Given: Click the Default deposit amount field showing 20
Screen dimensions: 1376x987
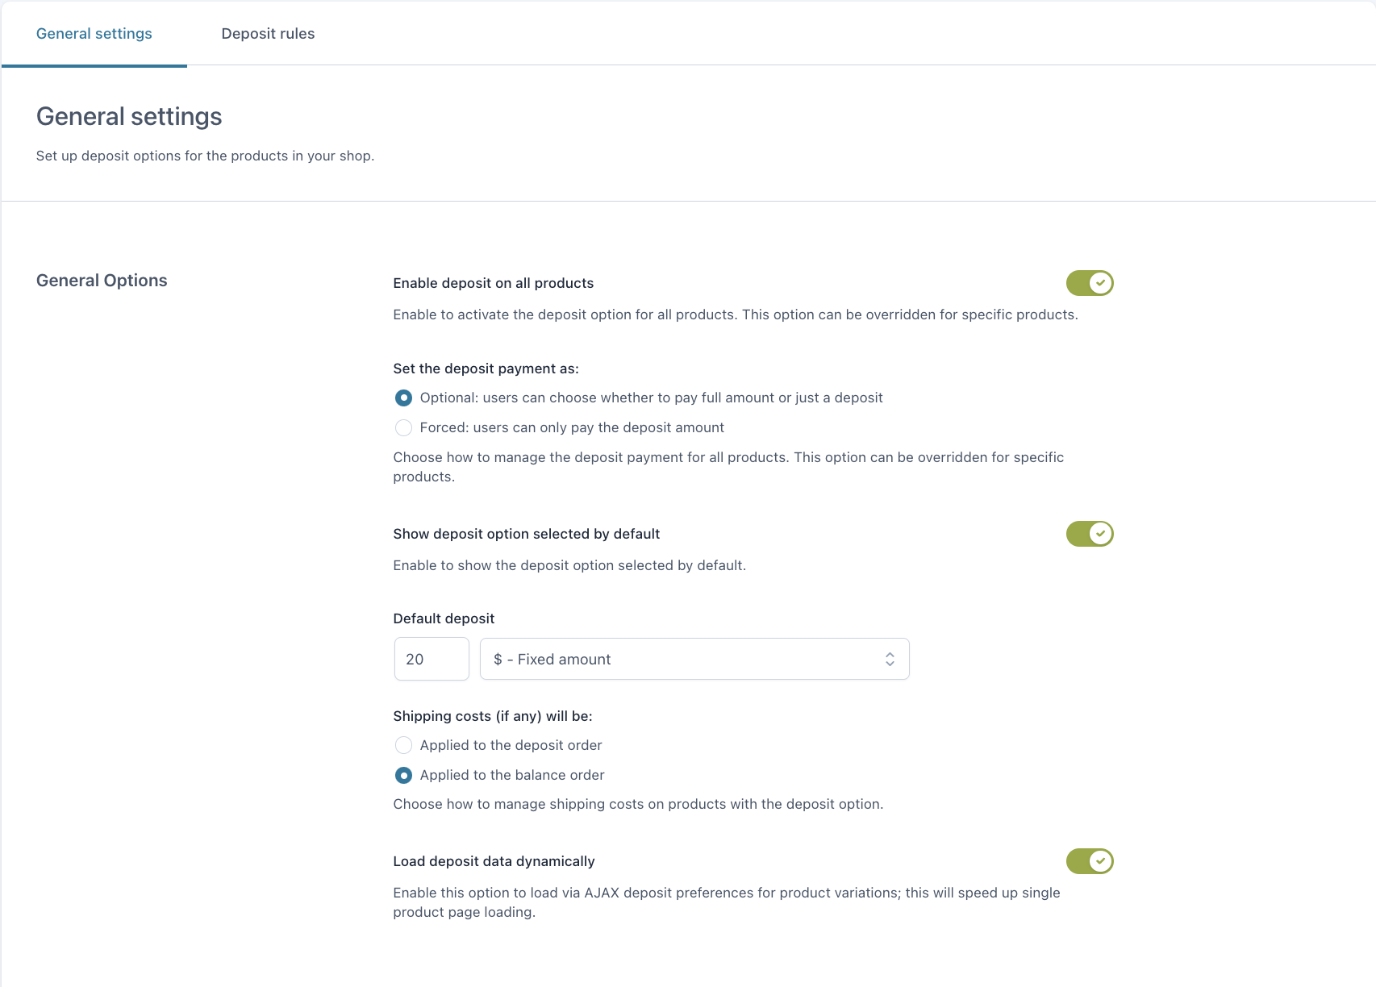Looking at the screenshot, I should click(432, 660).
